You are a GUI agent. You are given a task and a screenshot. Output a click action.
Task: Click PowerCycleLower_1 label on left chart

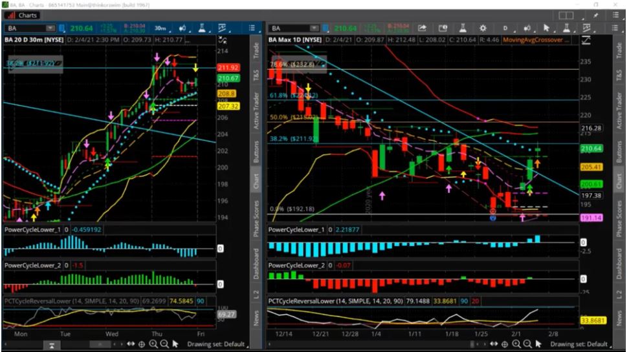[32, 229]
